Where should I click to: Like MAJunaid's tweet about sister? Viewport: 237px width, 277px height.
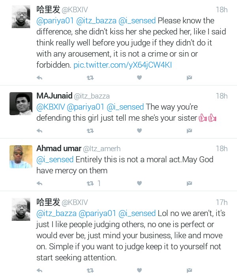[x=139, y=131]
